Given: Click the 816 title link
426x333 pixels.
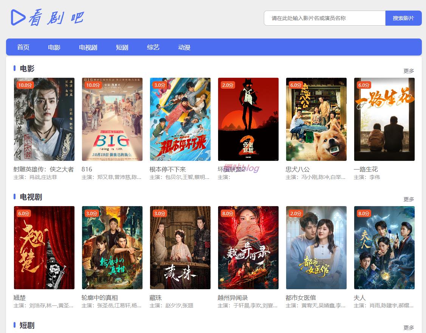Looking at the screenshot, I should pos(87,170).
